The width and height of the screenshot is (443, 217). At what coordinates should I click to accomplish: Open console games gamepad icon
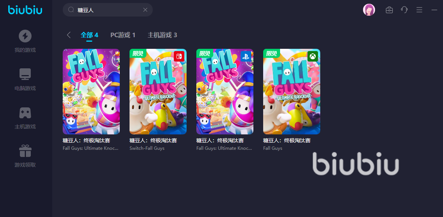click(x=25, y=113)
